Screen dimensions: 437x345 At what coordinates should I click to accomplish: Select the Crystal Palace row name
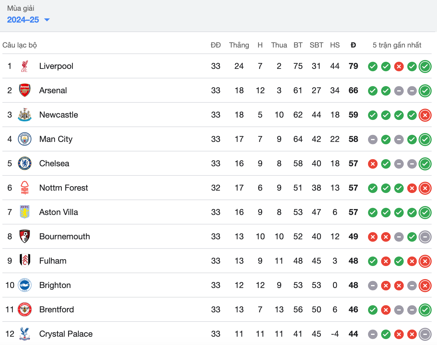coord(66,334)
